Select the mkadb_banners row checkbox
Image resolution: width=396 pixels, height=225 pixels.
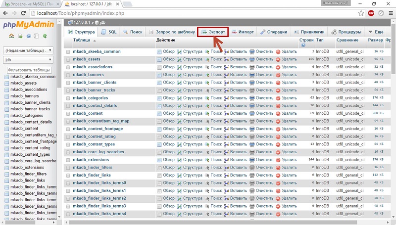68,75
